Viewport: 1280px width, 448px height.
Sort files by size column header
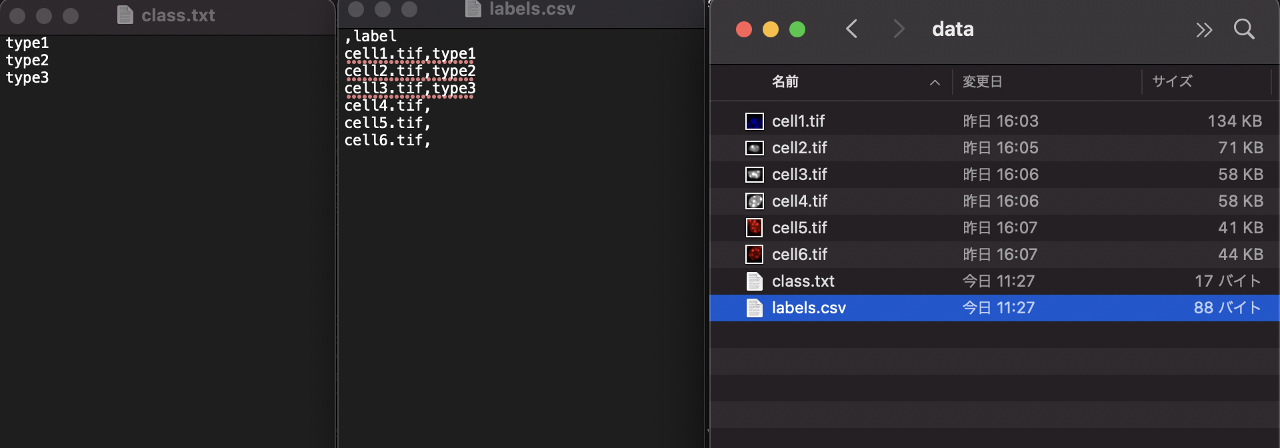tap(1172, 82)
